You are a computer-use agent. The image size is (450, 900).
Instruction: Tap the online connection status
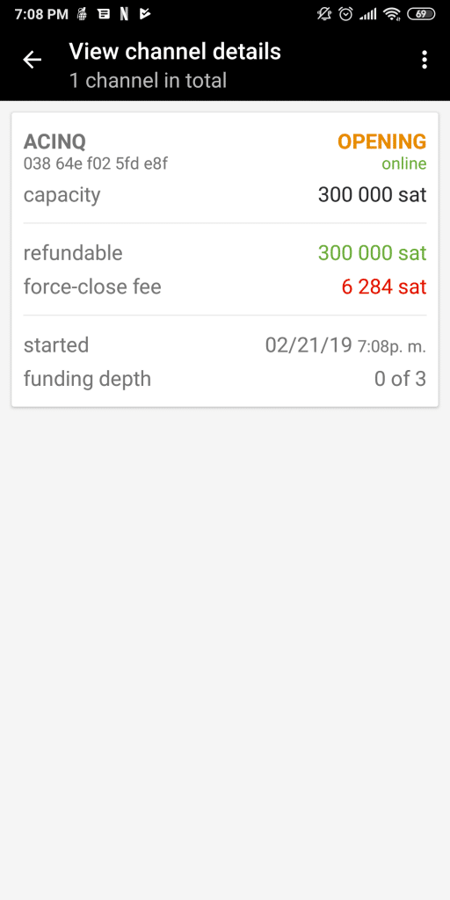tap(404, 164)
